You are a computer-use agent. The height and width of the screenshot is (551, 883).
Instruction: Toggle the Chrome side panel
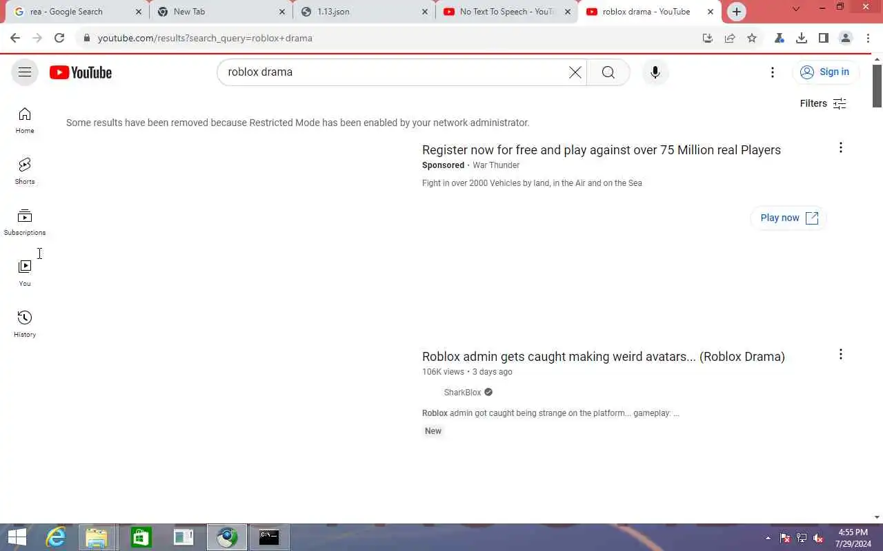point(824,38)
